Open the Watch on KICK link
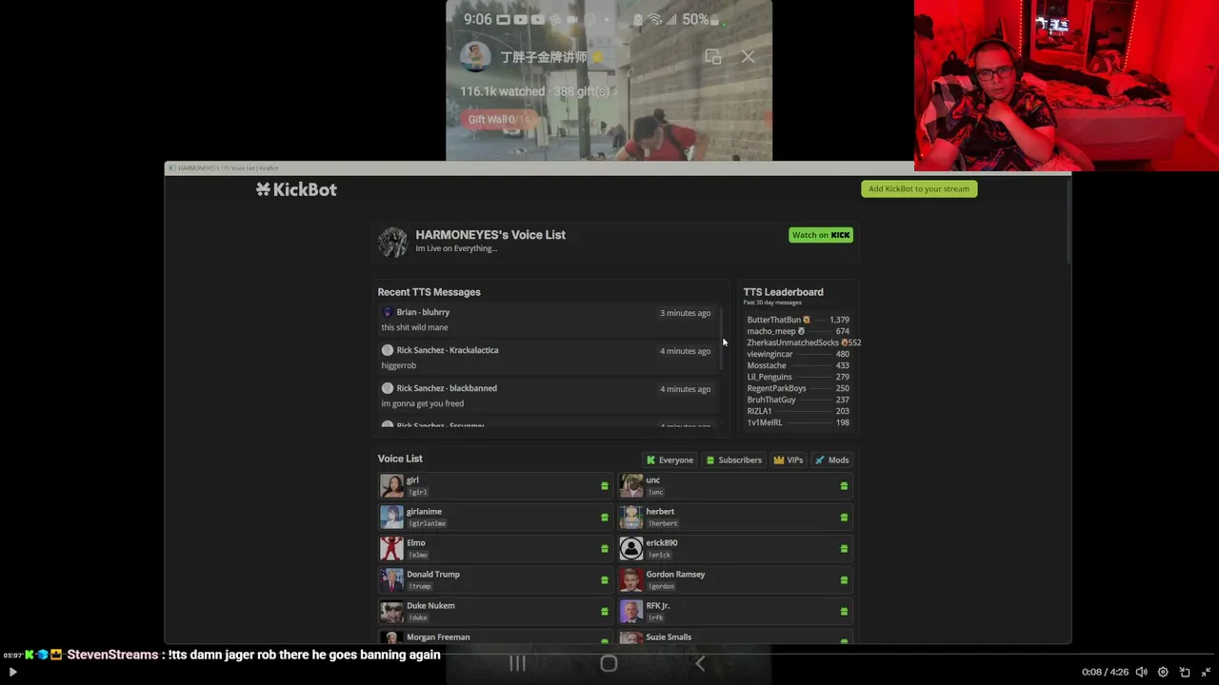The height and width of the screenshot is (685, 1219). click(x=821, y=235)
